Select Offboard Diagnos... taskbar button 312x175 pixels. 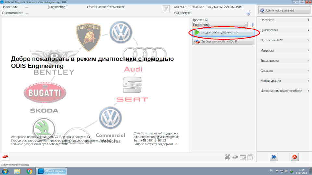pyautogui.click(x=51, y=171)
